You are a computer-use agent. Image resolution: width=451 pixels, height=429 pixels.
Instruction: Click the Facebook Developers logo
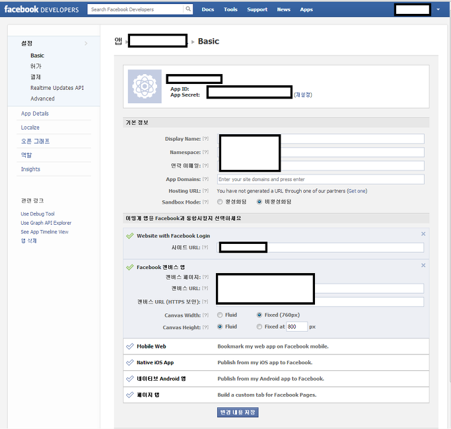tap(42, 9)
